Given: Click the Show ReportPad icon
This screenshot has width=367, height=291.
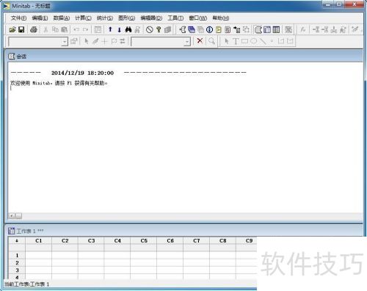Looking at the screenshot, I should 228,29.
